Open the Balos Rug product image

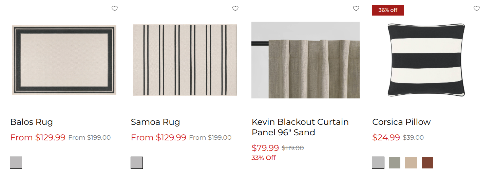click(64, 60)
